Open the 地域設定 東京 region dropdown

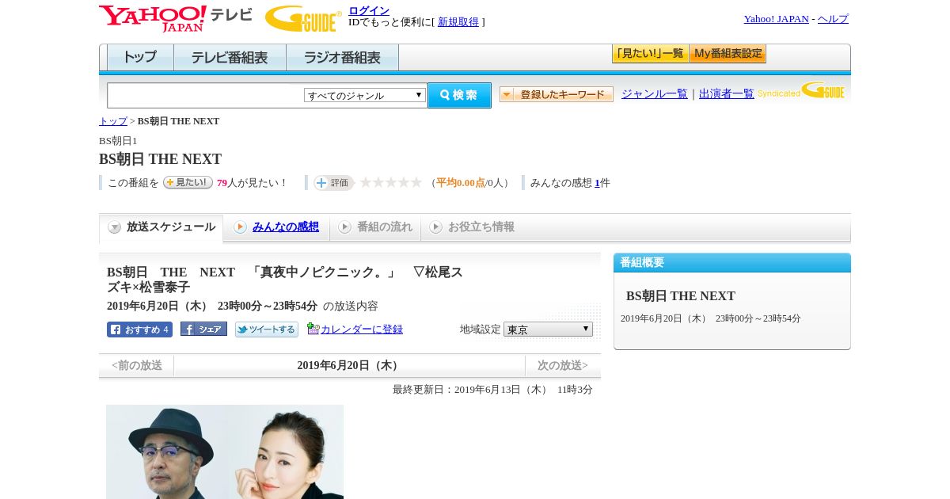[x=548, y=329]
